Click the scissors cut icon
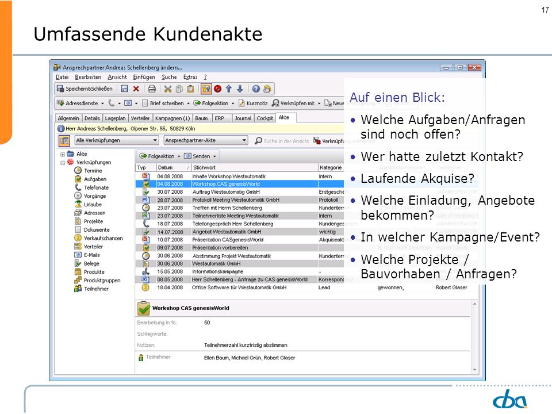Viewport: 552px width, 414px height. click(168, 89)
